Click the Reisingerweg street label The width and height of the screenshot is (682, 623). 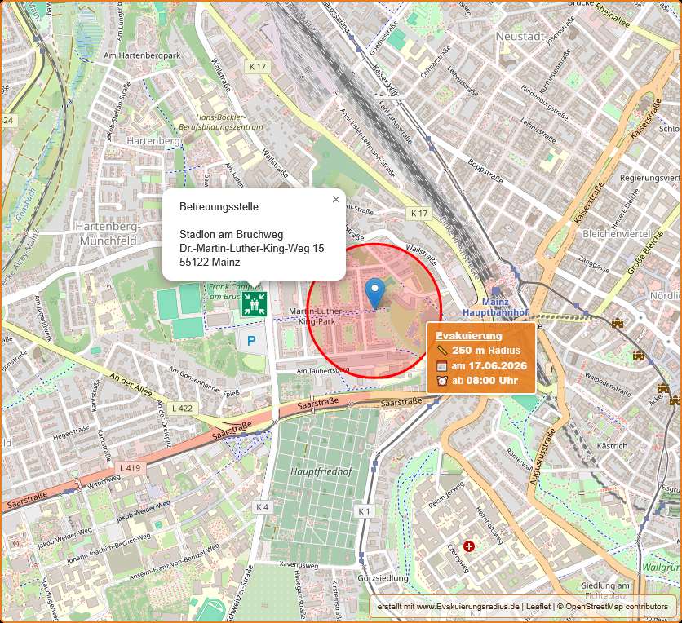click(447, 495)
